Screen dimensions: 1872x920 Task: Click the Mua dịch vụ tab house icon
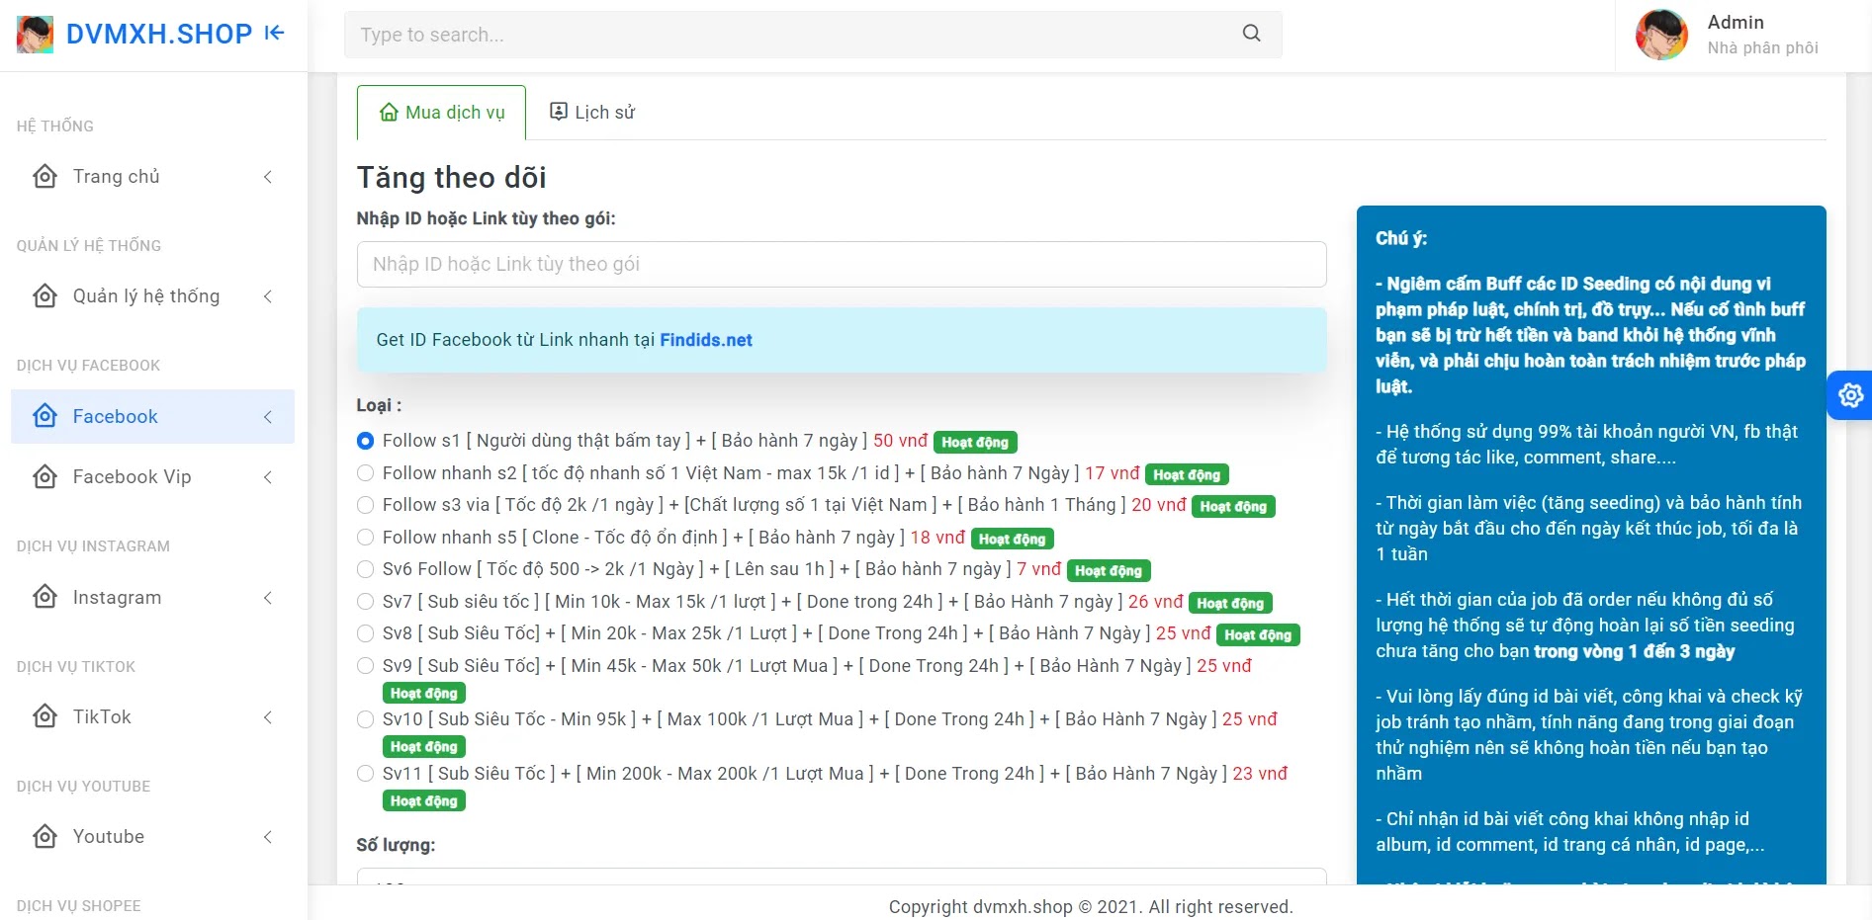tap(389, 113)
